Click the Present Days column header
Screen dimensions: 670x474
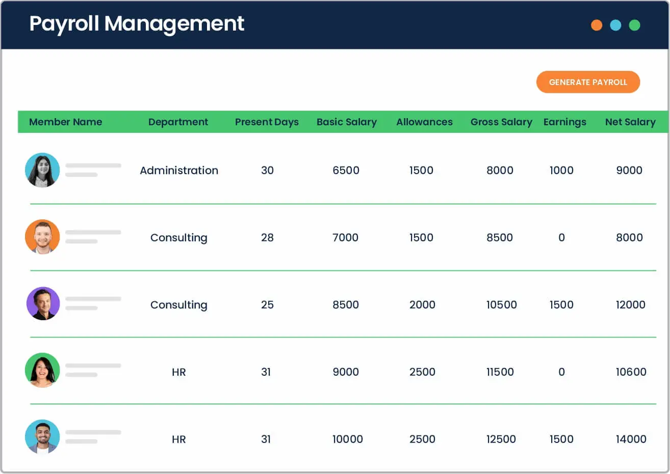tap(267, 122)
